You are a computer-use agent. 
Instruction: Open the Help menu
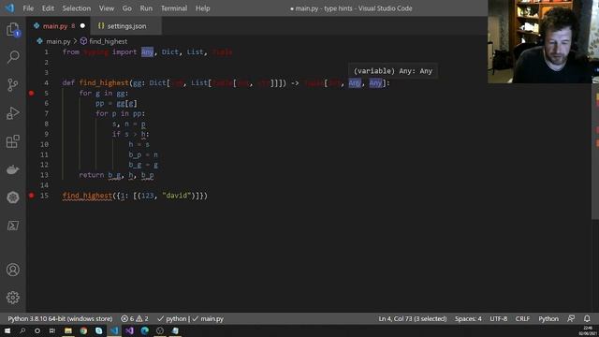[x=202, y=8]
